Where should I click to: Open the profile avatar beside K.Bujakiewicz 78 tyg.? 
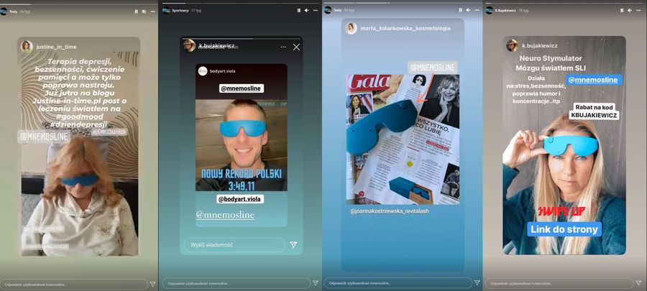(489, 10)
